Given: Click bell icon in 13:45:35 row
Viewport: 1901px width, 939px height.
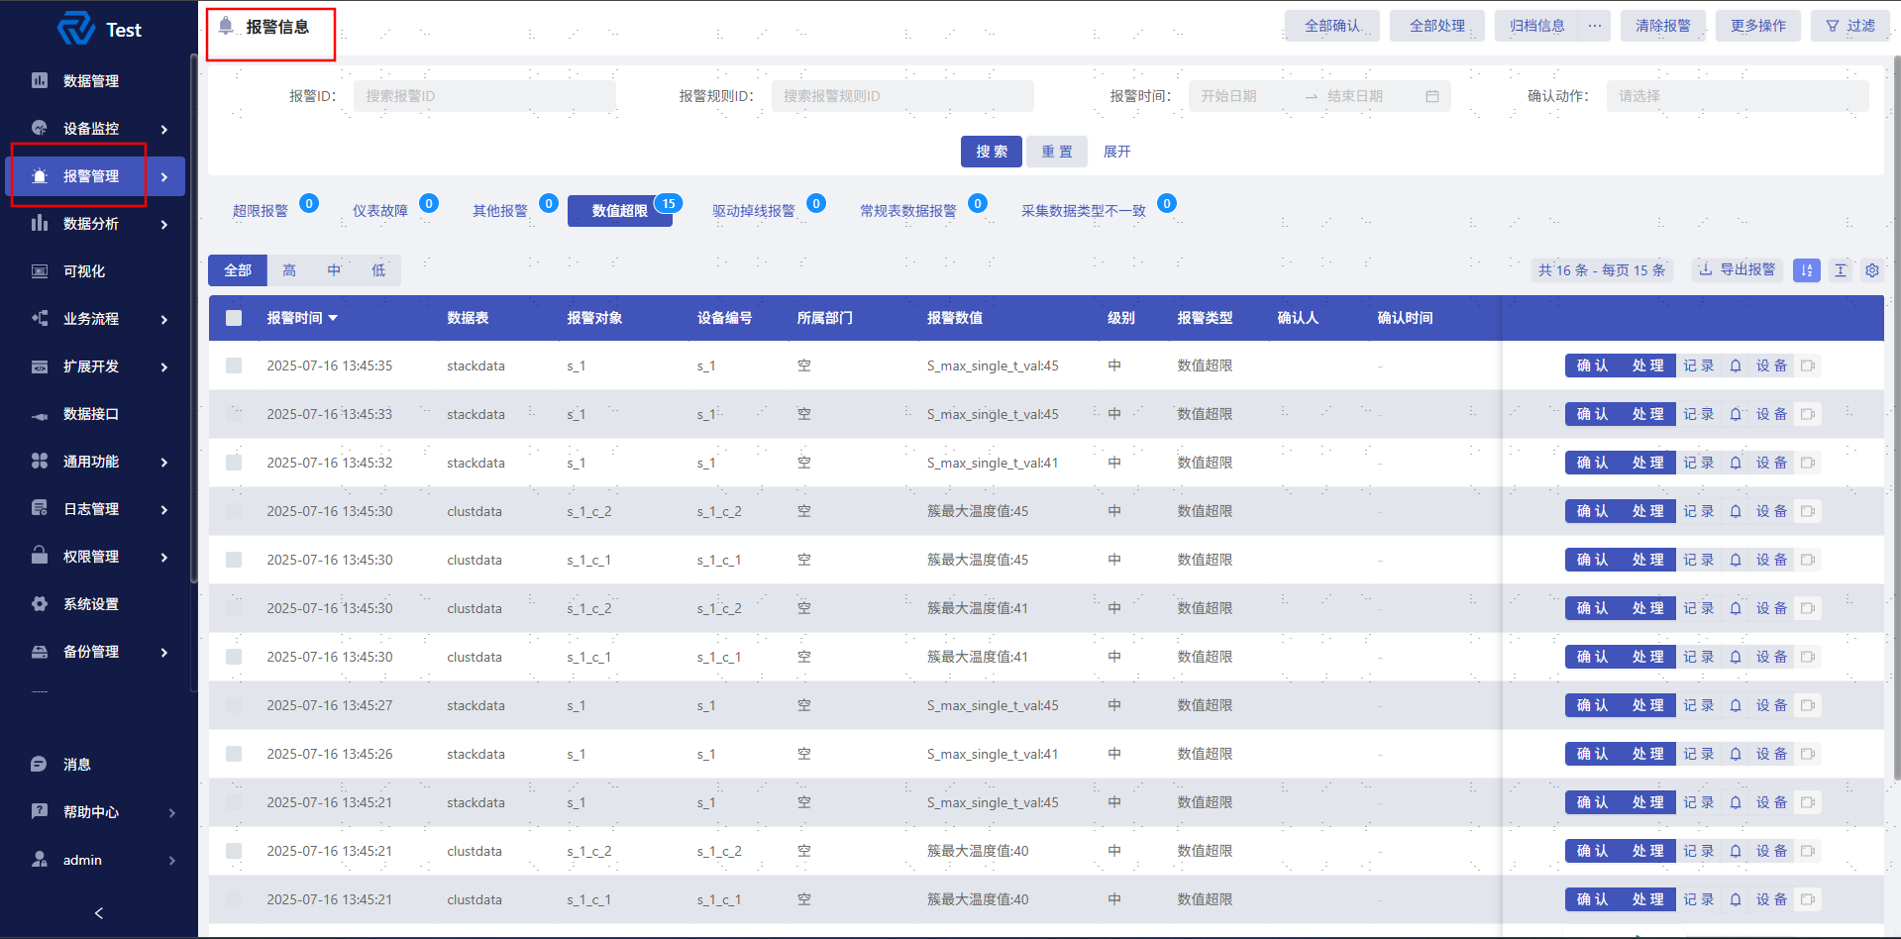Looking at the screenshot, I should coord(1736,365).
